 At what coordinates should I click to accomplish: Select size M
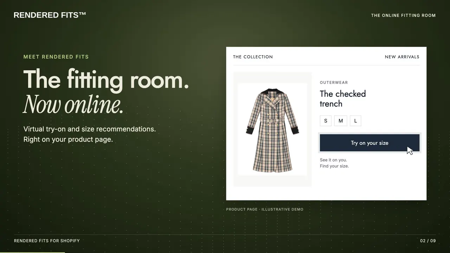(341, 121)
